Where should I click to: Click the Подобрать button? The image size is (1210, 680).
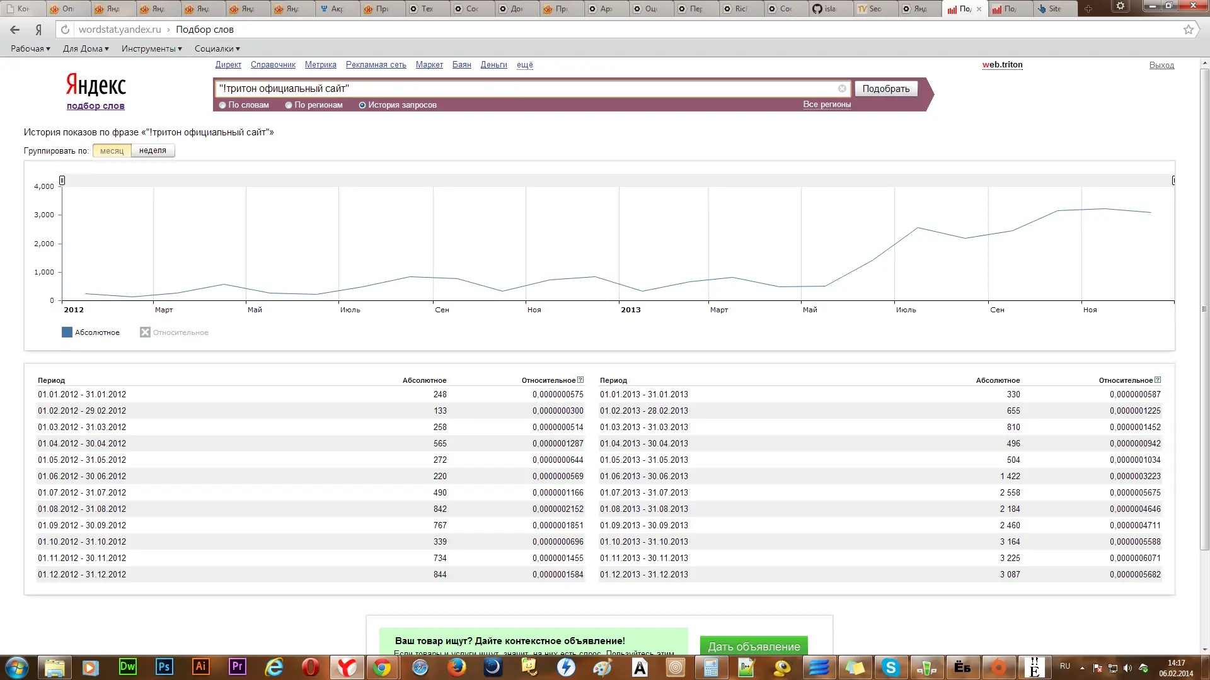(x=886, y=89)
